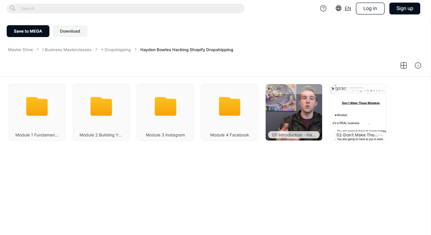Click the Module 2 Building Y... label

tap(101, 135)
